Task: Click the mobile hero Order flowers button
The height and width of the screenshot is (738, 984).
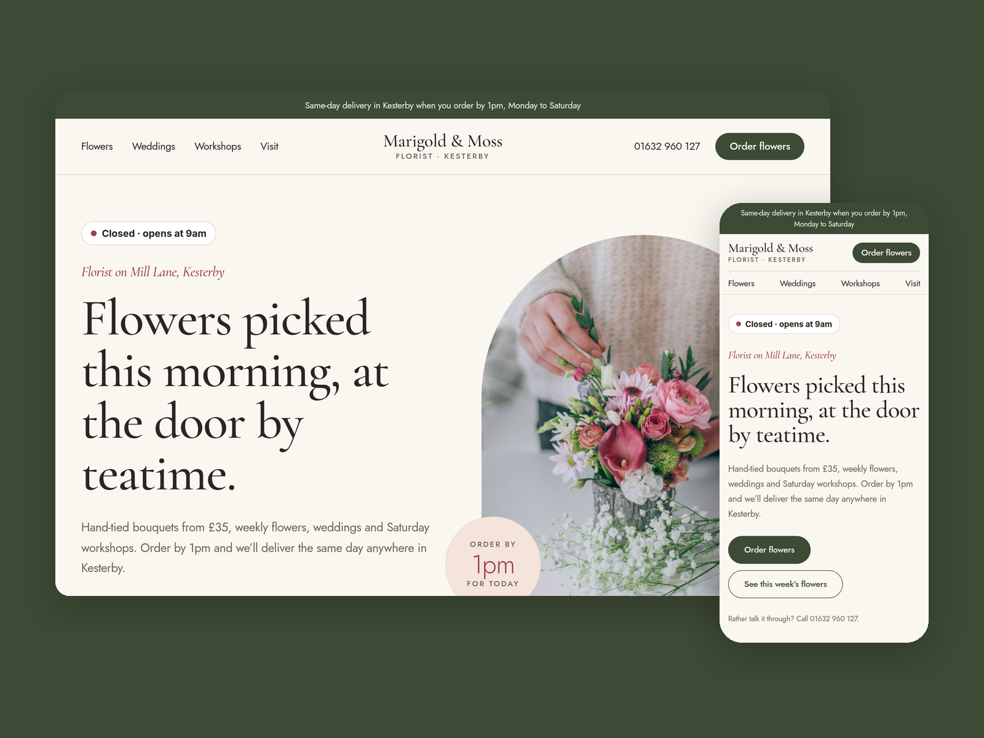Action: click(769, 550)
